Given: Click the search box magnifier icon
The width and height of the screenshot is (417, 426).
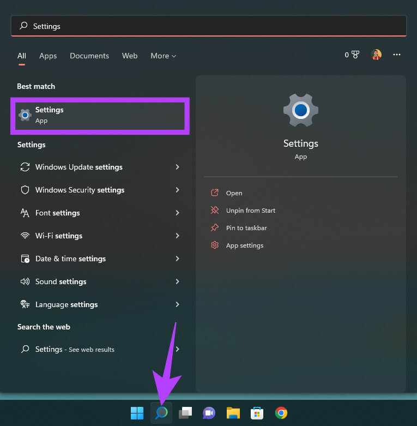Looking at the screenshot, I should (x=23, y=26).
